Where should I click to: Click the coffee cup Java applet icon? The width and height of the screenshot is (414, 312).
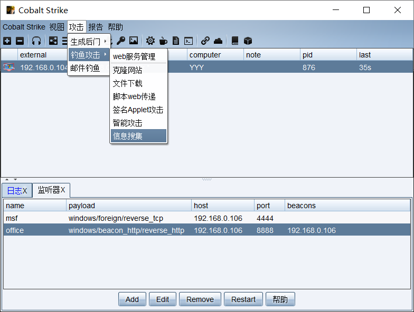coord(163,41)
